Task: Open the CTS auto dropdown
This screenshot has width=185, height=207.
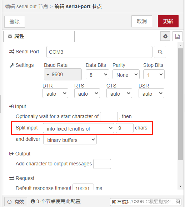Action: click(119, 93)
